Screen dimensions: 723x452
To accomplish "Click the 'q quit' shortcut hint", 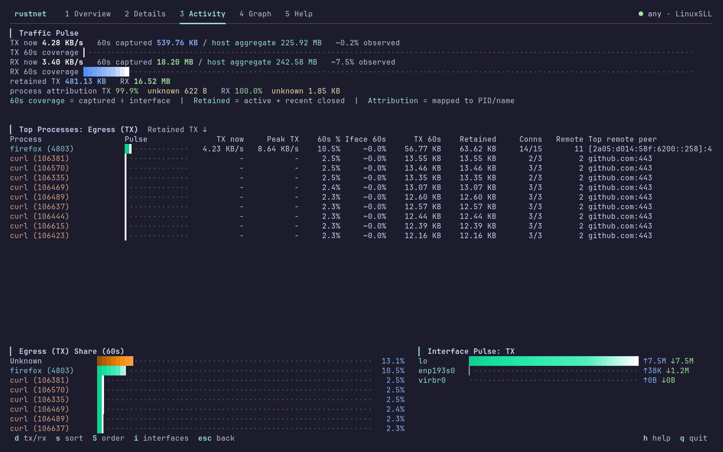I will click(x=694, y=438).
